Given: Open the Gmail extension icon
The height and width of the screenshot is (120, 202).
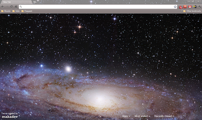Looking at the screenshot, I should [190, 7].
